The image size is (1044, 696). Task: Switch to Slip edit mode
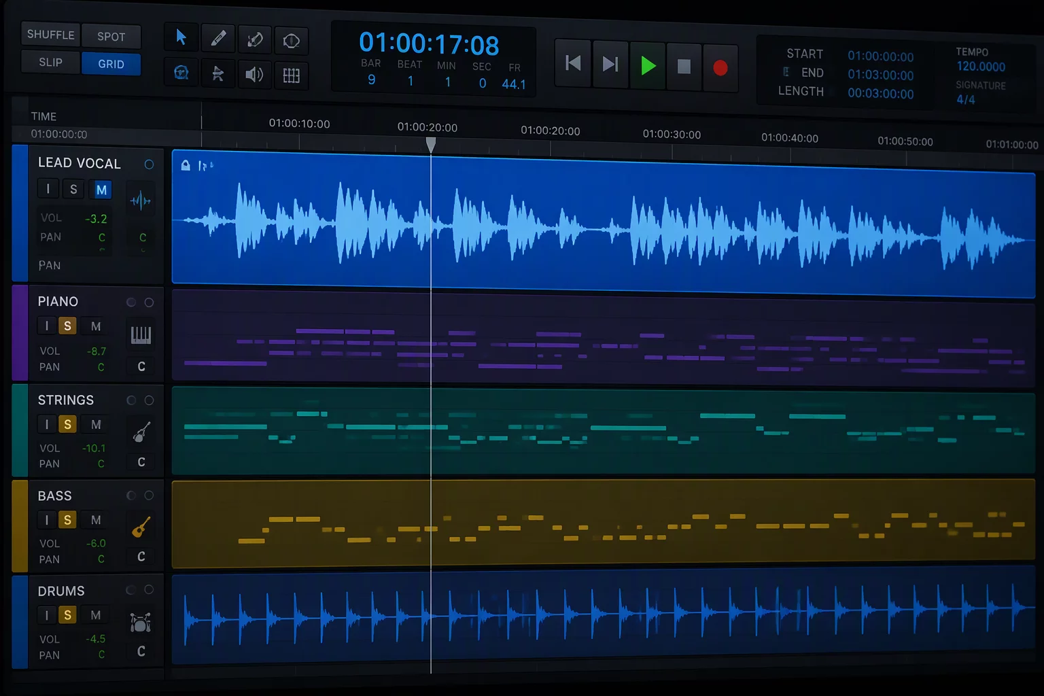pos(51,63)
